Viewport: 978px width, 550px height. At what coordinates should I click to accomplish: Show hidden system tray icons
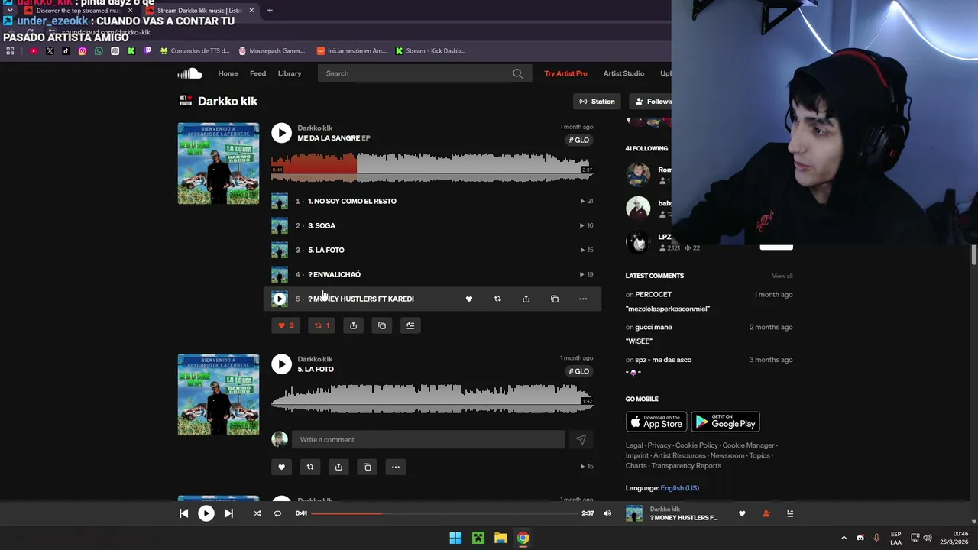(844, 538)
